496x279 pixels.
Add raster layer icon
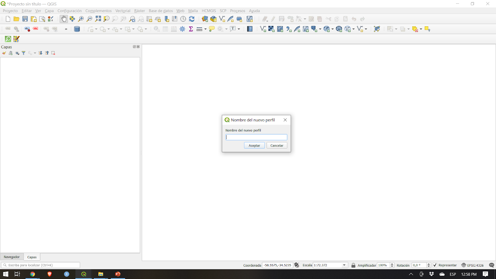tap(271, 29)
